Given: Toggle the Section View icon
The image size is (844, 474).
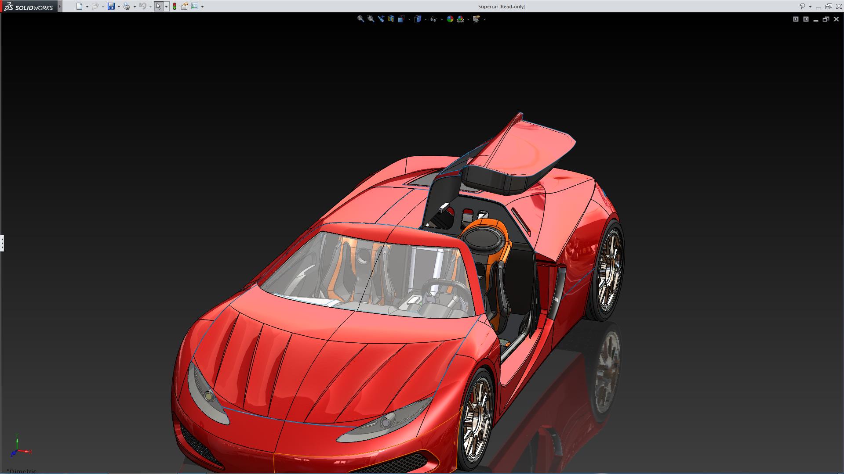Looking at the screenshot, I should coord(391,19).
